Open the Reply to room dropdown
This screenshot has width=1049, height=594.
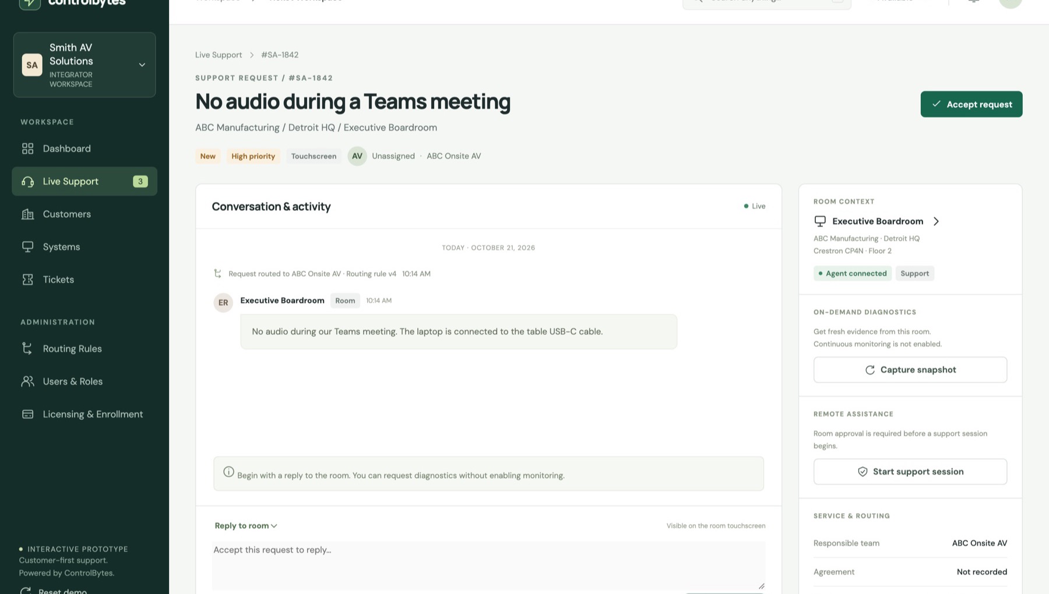tap(246, 526)
